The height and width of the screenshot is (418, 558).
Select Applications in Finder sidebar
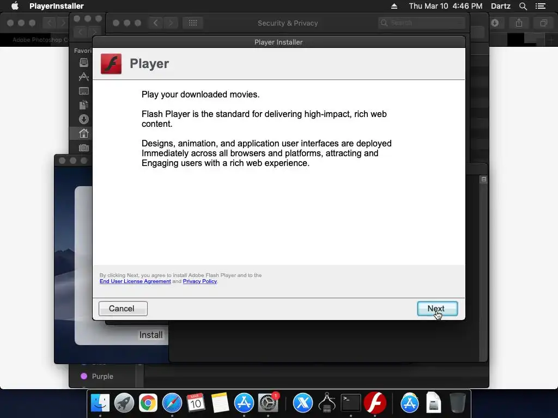[x=83, y=76]
